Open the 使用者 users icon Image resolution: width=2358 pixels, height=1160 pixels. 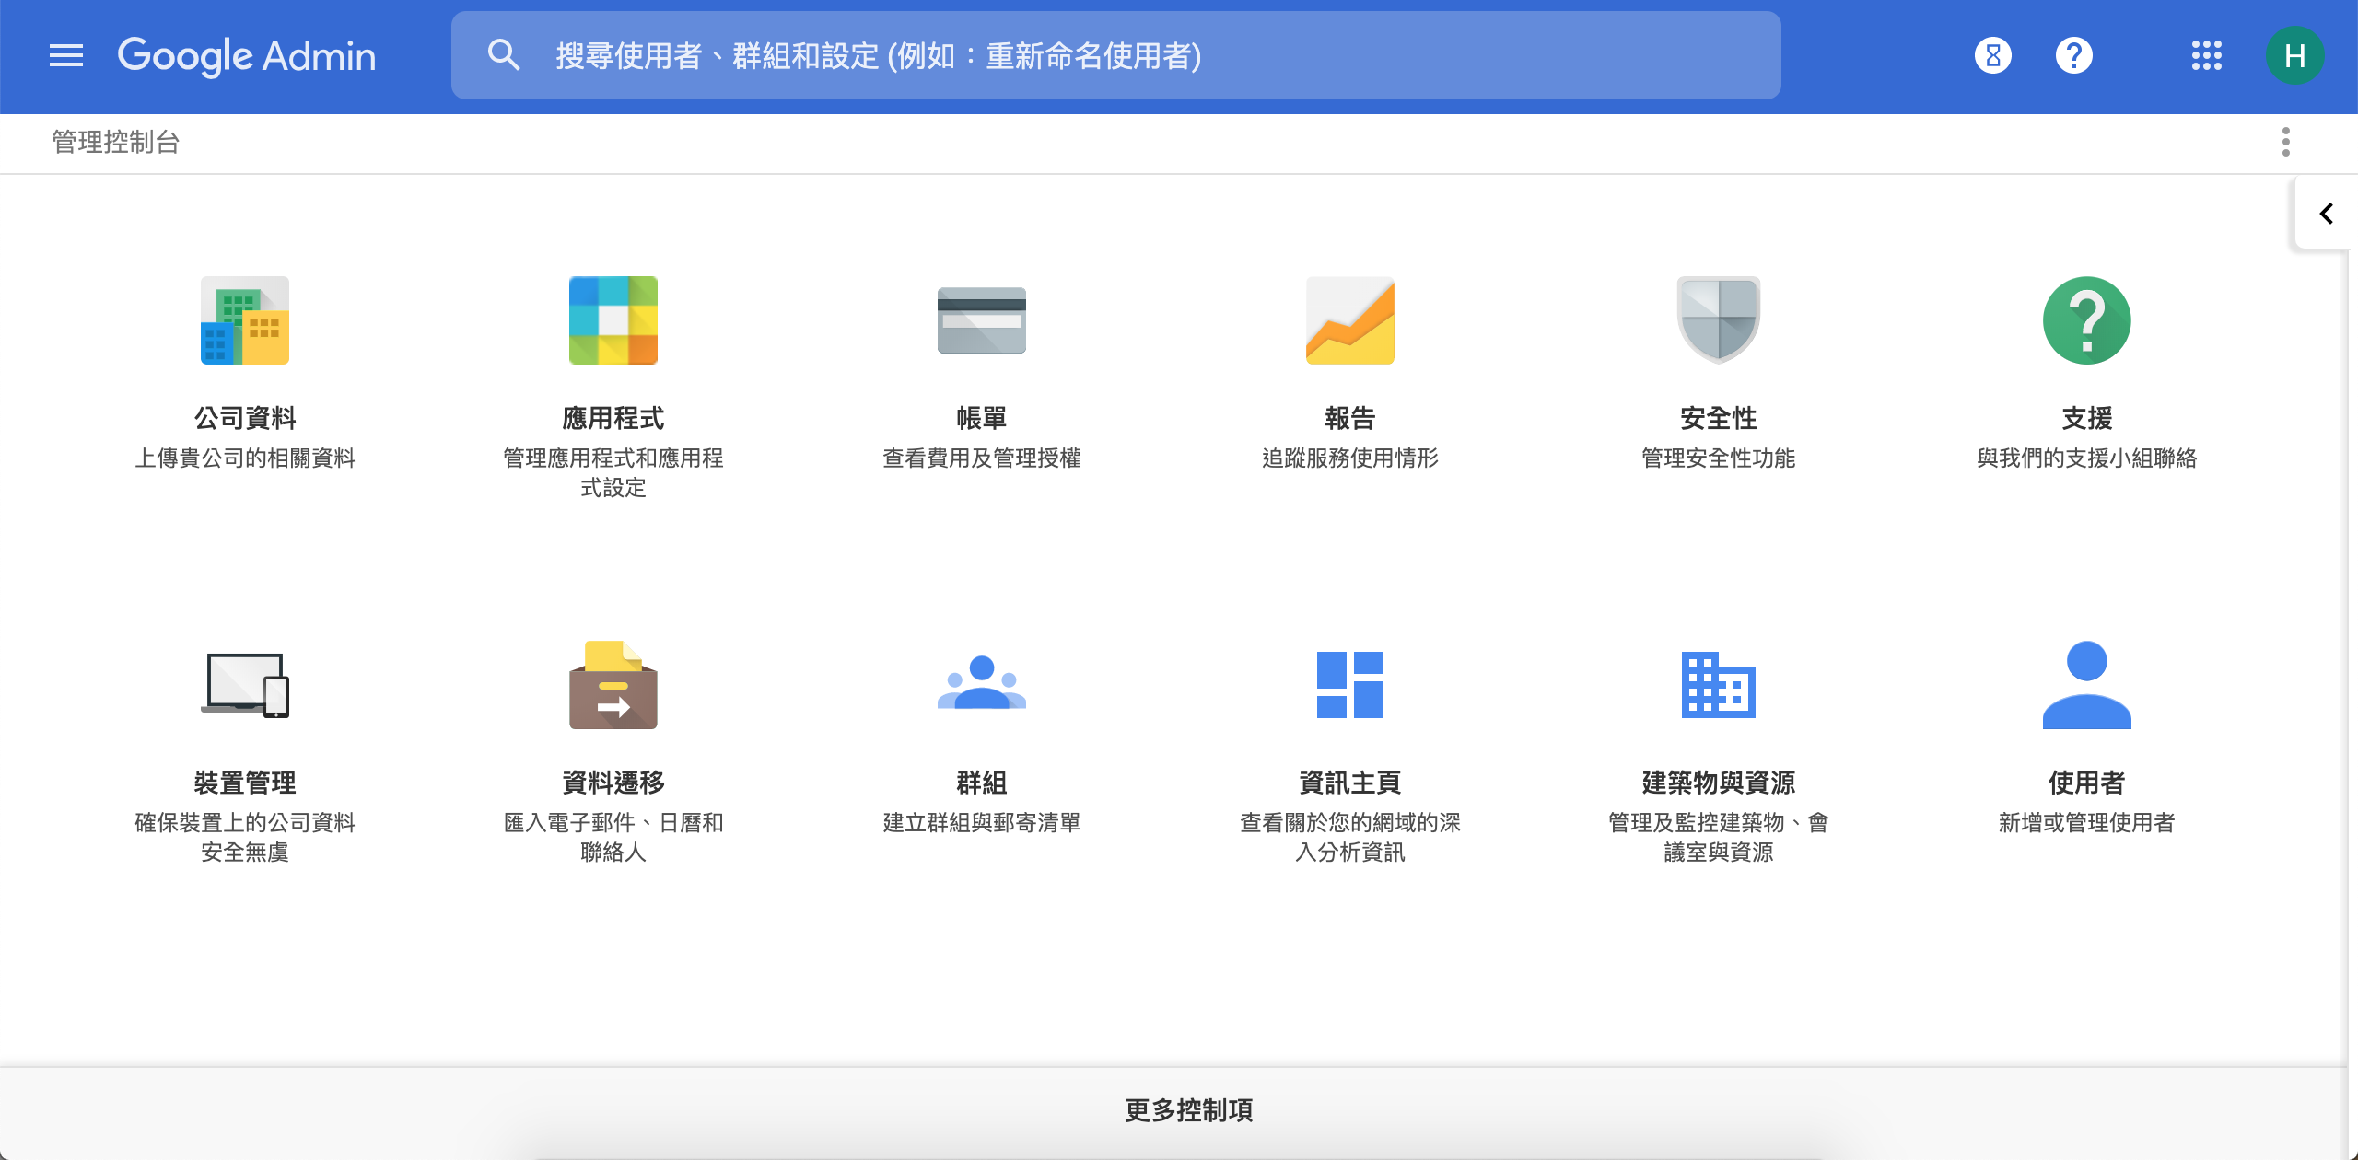coord(2086,685)
